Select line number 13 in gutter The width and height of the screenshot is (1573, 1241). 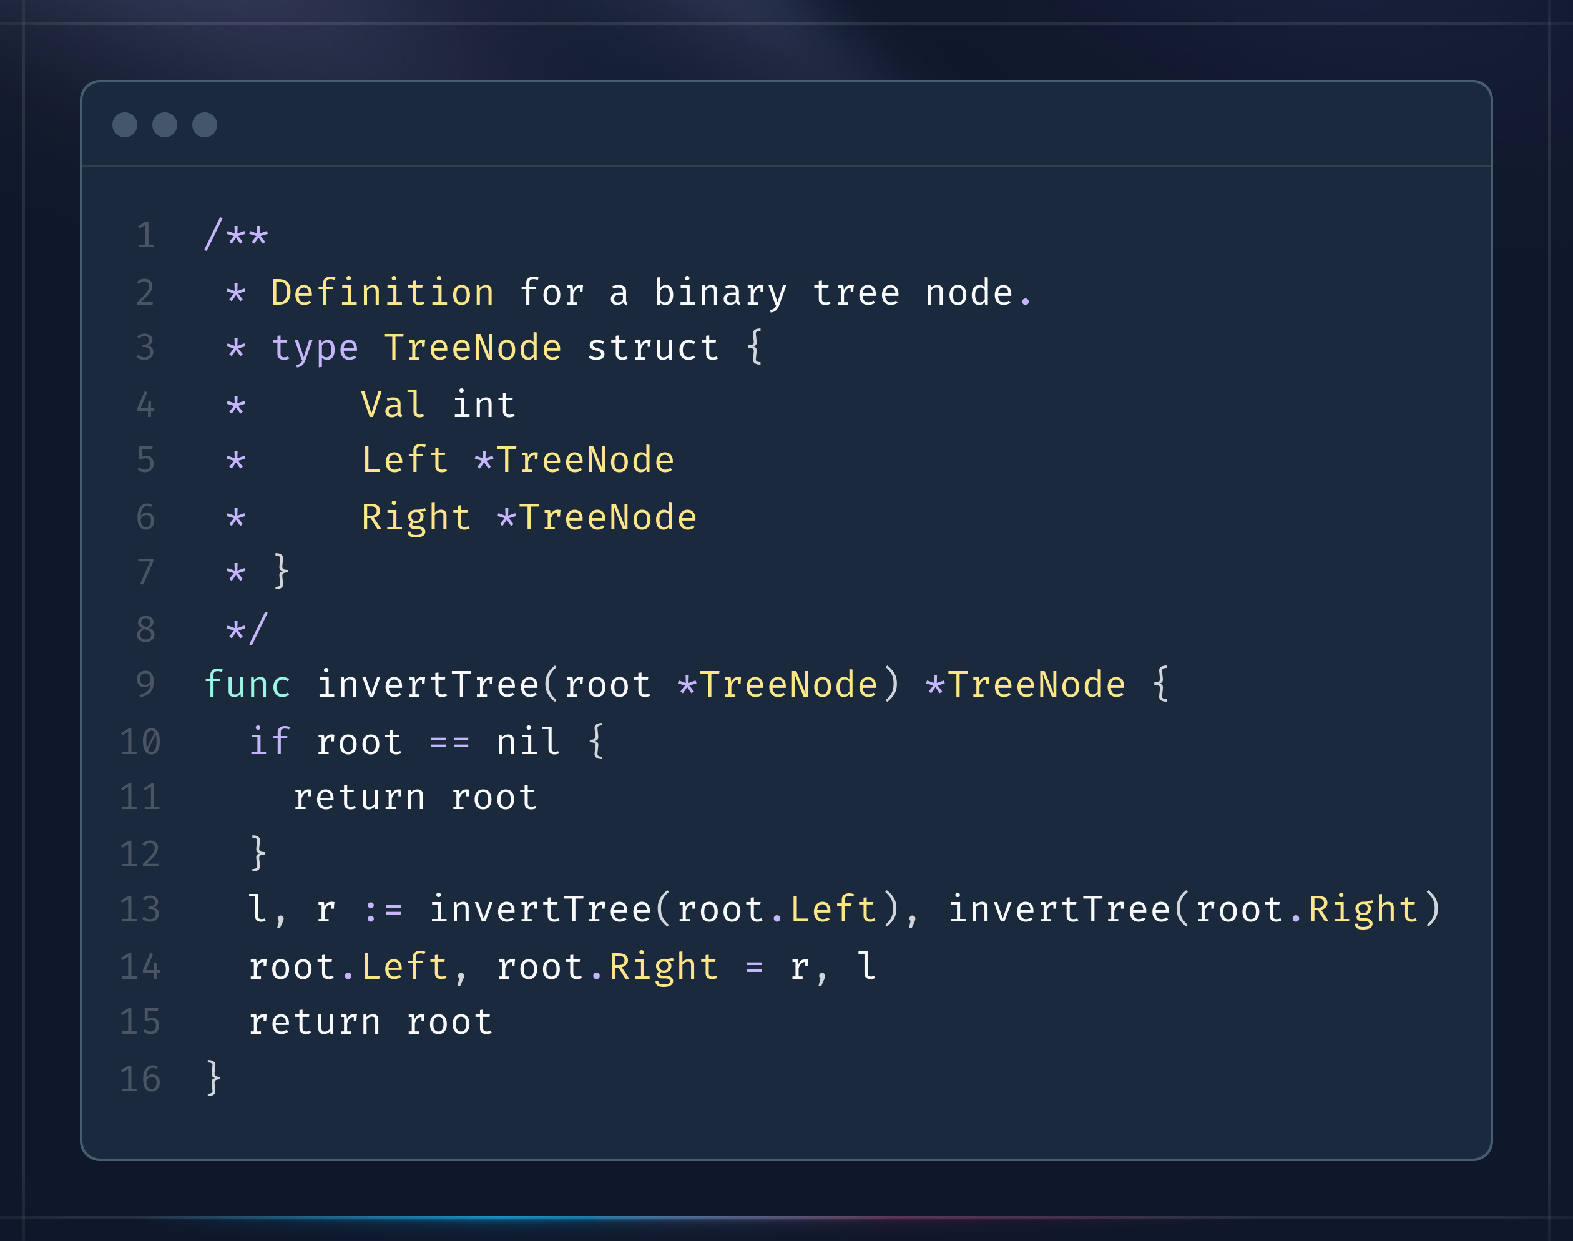point(139,910)
